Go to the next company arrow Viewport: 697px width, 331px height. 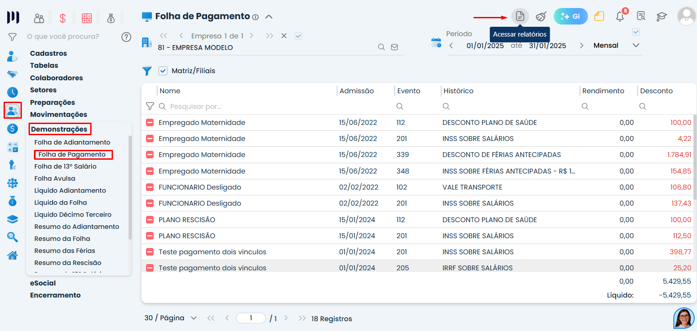click(x=252, y=36)
